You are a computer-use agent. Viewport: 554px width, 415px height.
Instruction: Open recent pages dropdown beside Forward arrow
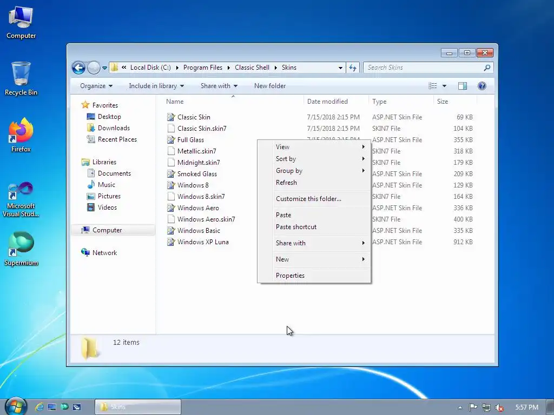104,68
